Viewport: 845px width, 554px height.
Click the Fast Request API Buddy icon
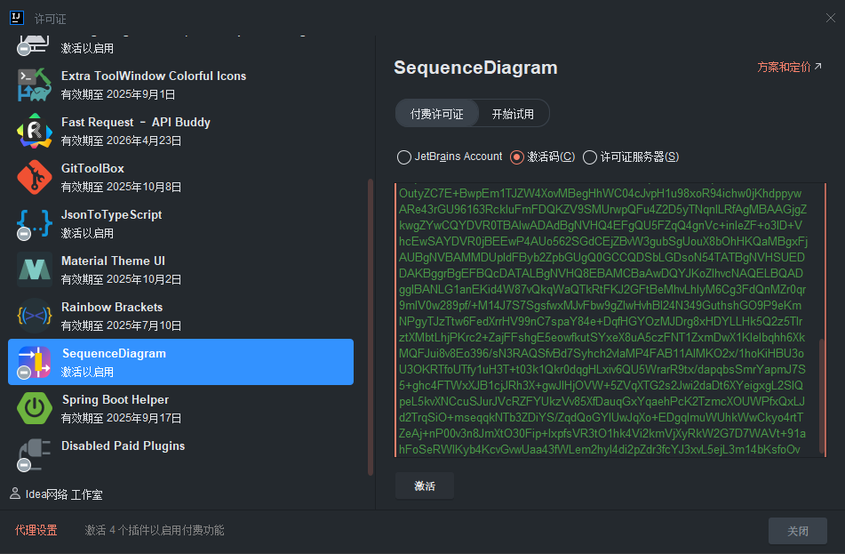(x=34, y=131)
